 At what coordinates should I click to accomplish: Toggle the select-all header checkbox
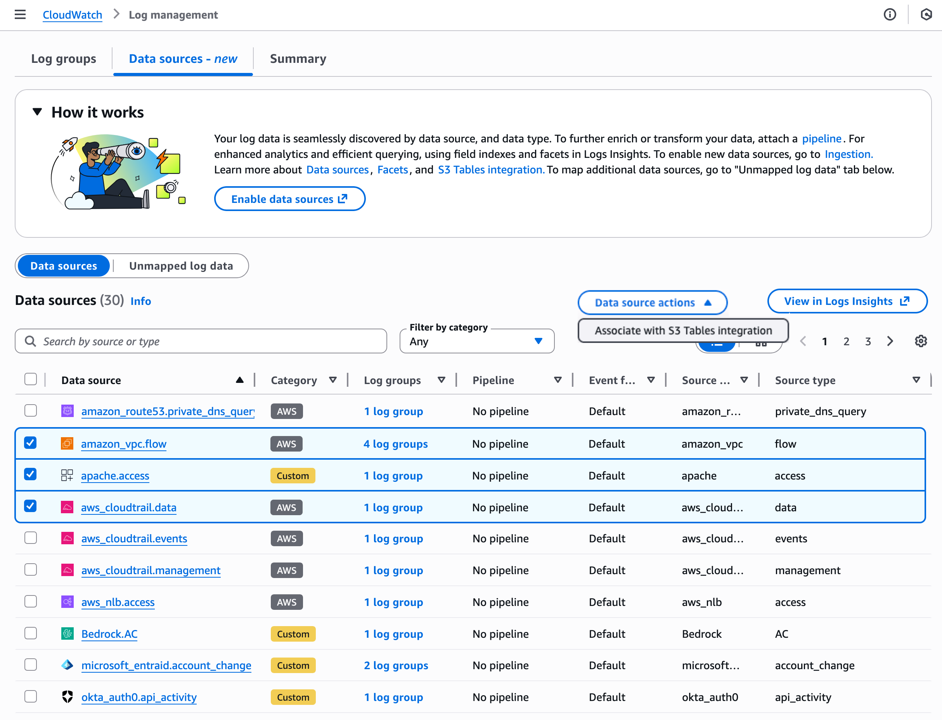click(x=30, y=379)
